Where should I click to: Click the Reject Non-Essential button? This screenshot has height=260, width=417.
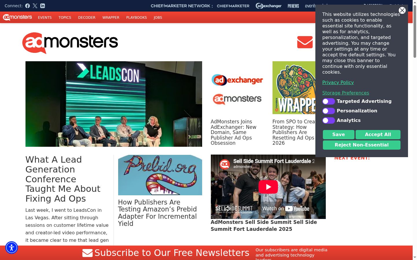coord(362,145)
